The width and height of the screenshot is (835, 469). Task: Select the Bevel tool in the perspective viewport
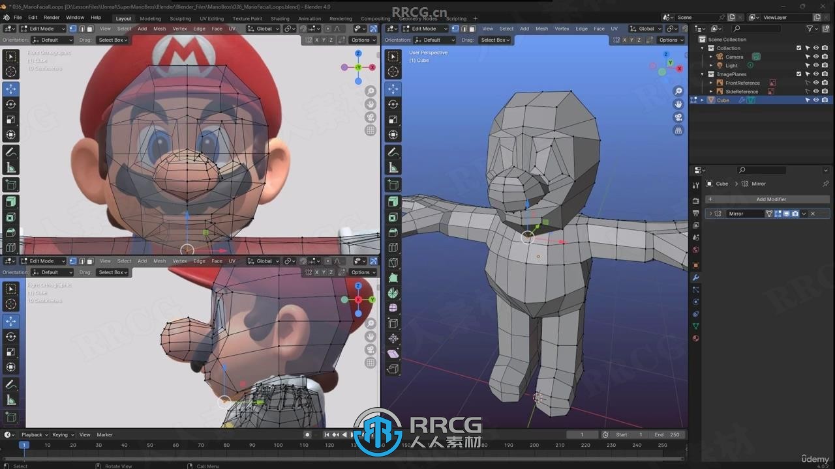(x=393, y=233)
